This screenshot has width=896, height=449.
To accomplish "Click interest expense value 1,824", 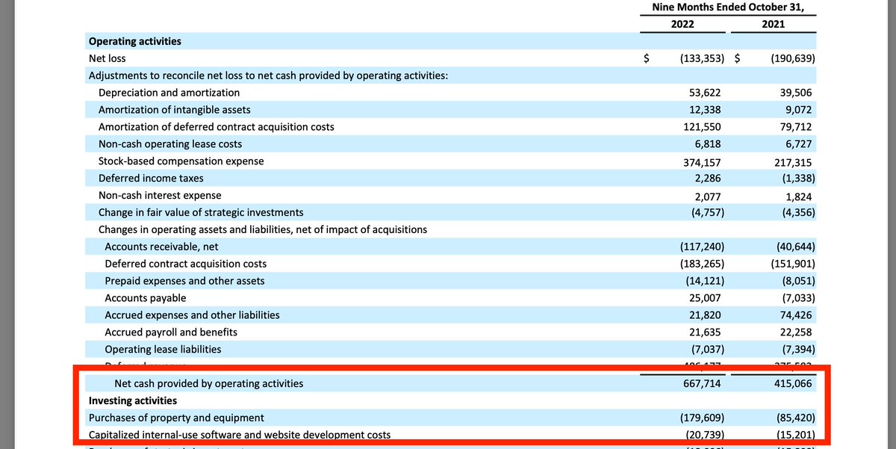I will (798, 196).
